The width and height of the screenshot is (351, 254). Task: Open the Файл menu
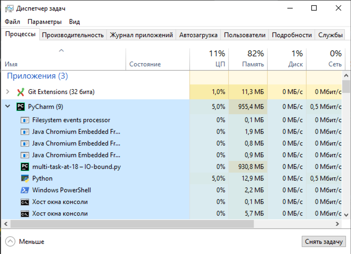point(12,22)
